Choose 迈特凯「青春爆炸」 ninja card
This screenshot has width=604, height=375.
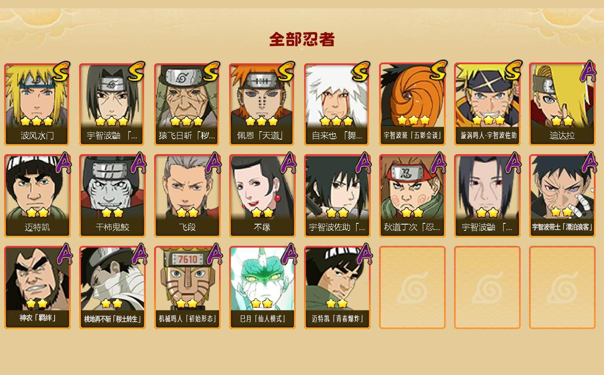pos(337,287)
